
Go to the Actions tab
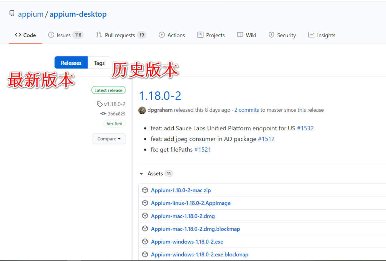click(x=172, y=35)
